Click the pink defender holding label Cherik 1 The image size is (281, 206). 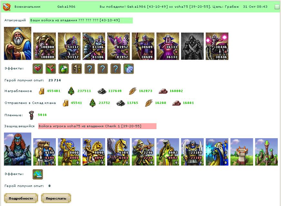tap(97, 126)
